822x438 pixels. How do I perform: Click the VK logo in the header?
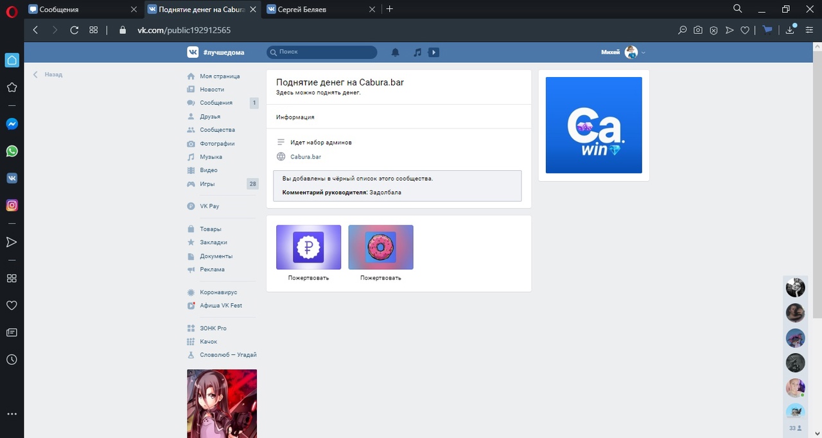(193, 52)
